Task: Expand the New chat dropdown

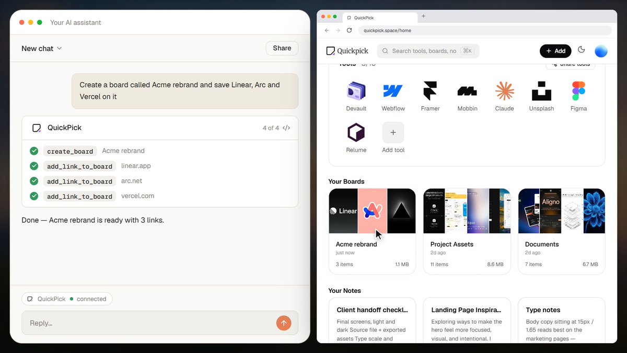Action: [x=42, y=48]
